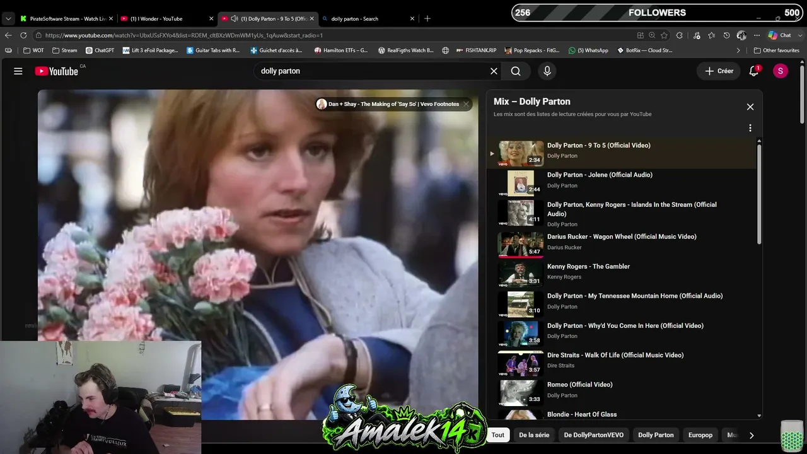Viewport: 807px width, 454px height.
Task: Show more filter chips with the right arrow
Action: coord(751,435)
